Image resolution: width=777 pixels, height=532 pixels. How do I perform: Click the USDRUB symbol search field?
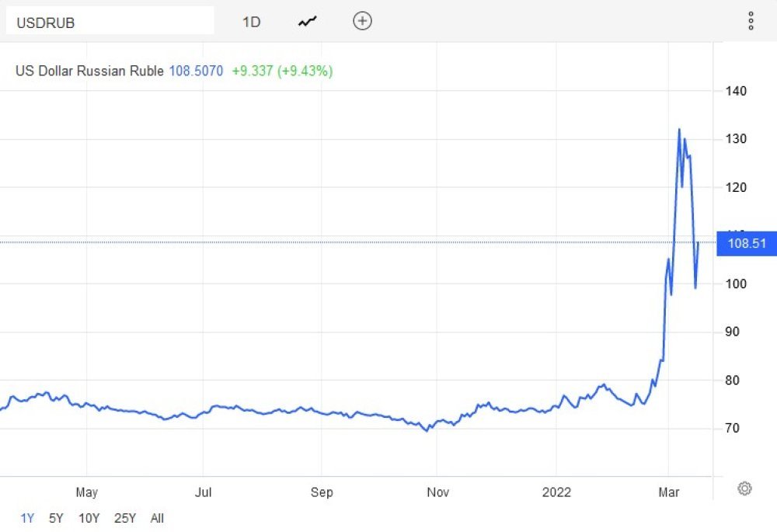110,22
